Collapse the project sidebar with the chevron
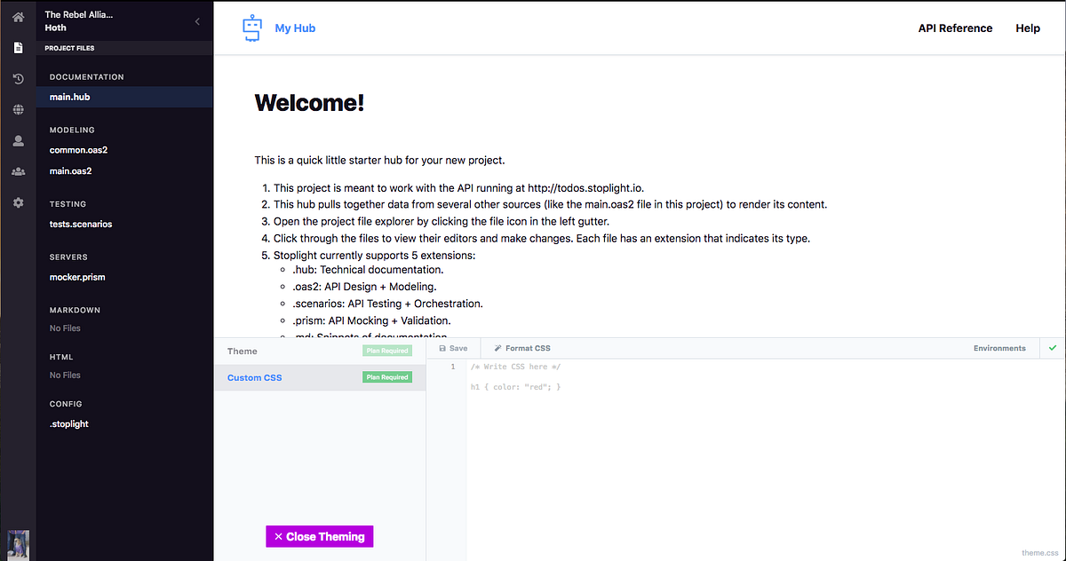The height and width of the screenshot is (561, 1066). point(197,21)
